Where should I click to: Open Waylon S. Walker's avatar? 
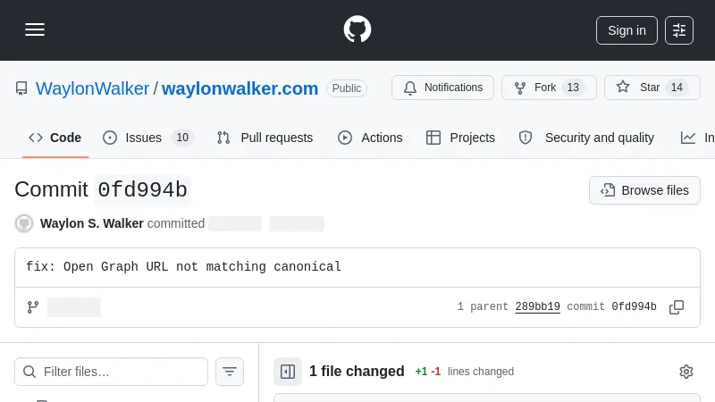click(x=24, y=223)
